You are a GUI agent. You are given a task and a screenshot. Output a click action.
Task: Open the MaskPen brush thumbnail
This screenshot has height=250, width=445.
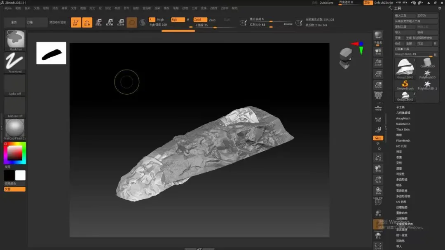(15, 40)
